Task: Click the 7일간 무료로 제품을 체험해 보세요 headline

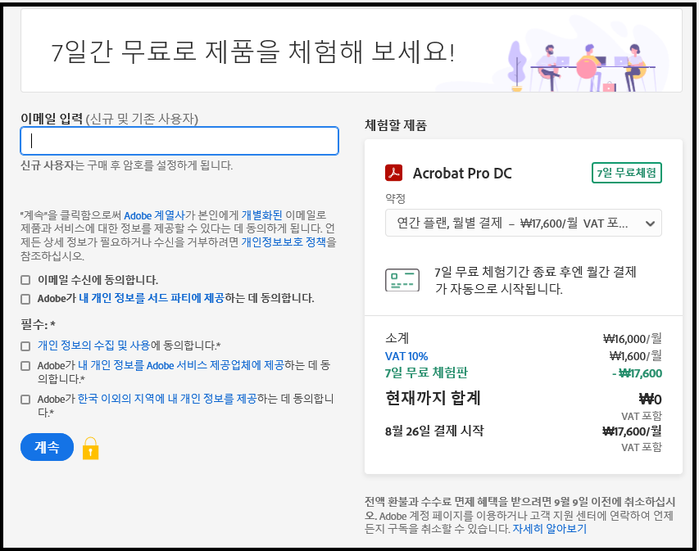Action: (x=252, y=52)
